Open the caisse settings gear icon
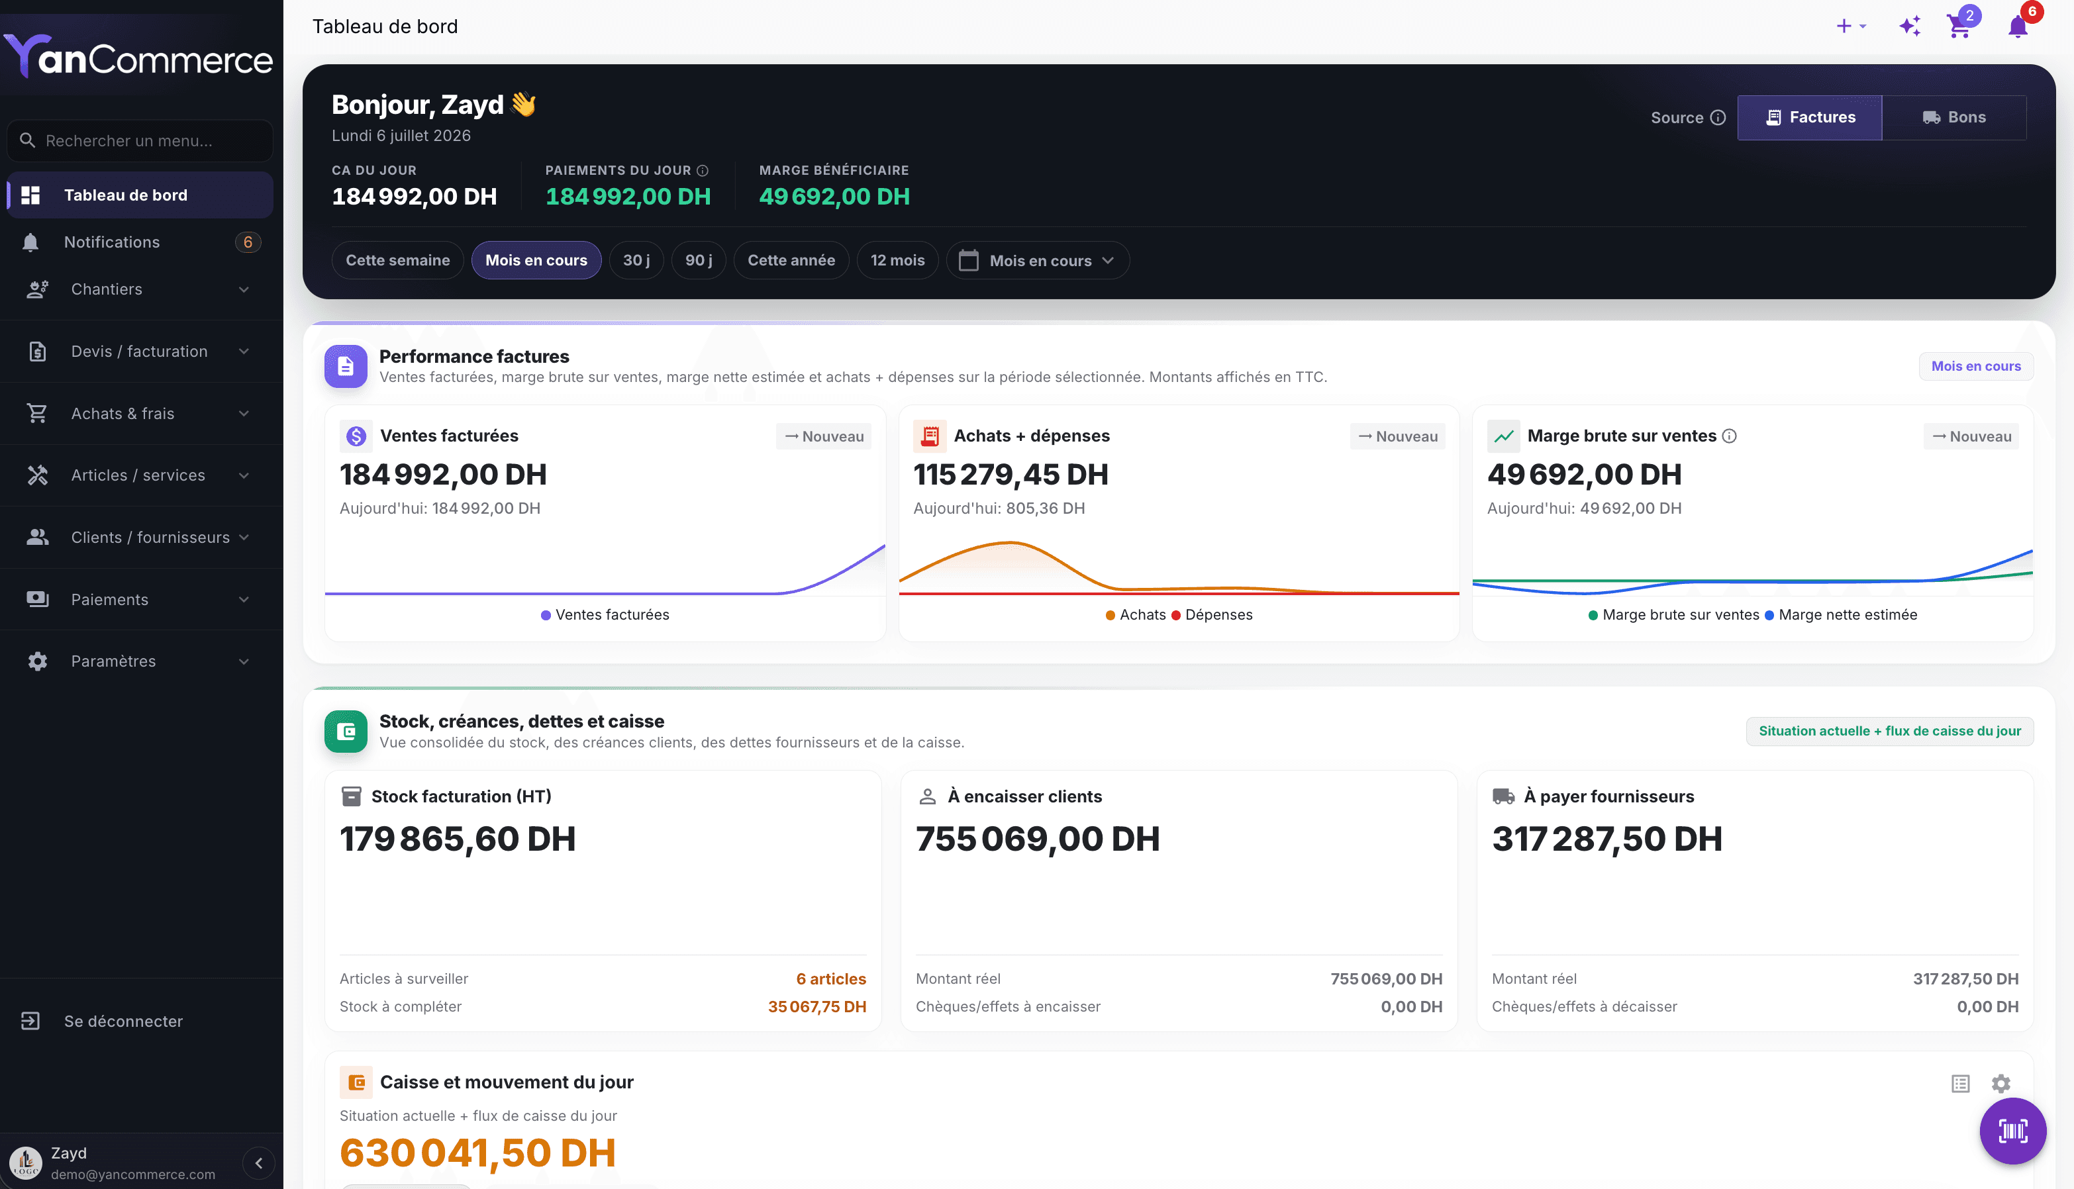Viewport: 2074px width, 1189px height. (2000, 1083)
